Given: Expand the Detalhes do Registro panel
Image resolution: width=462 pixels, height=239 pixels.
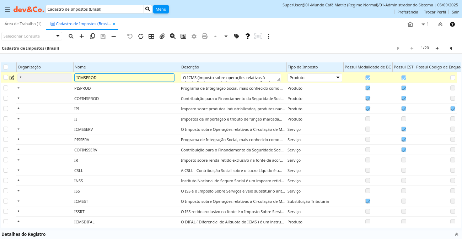Looking at the screenshot, I should (x=457, y=234).
